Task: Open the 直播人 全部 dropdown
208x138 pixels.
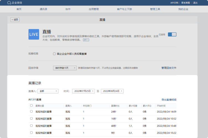Action: 48,91
